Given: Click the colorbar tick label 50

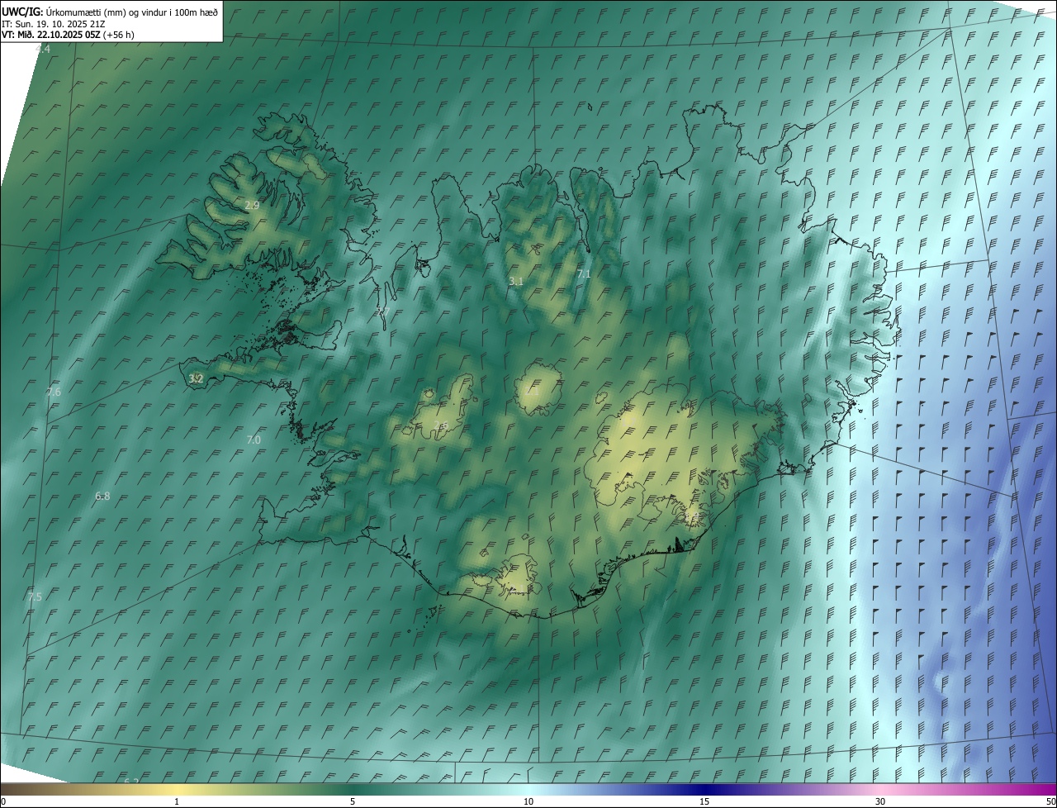Looking at the screenshot, I should [x=1050, y=801].
